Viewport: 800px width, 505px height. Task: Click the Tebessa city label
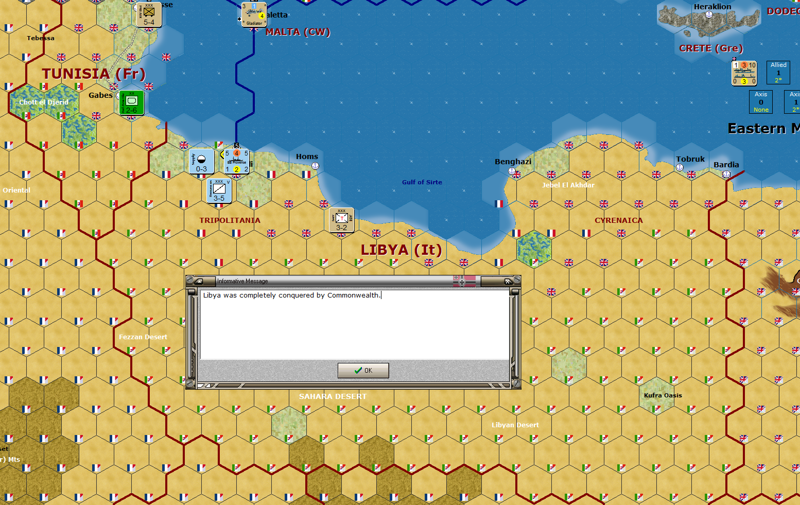point(41,38)
